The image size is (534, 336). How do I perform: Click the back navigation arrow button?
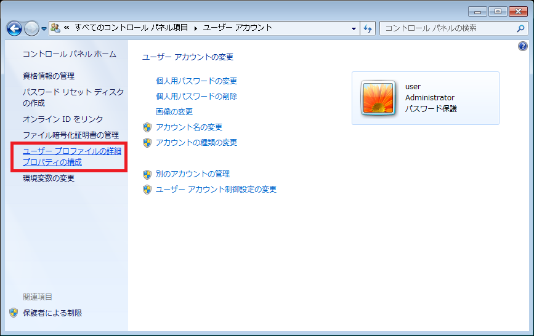click(14, 28)
